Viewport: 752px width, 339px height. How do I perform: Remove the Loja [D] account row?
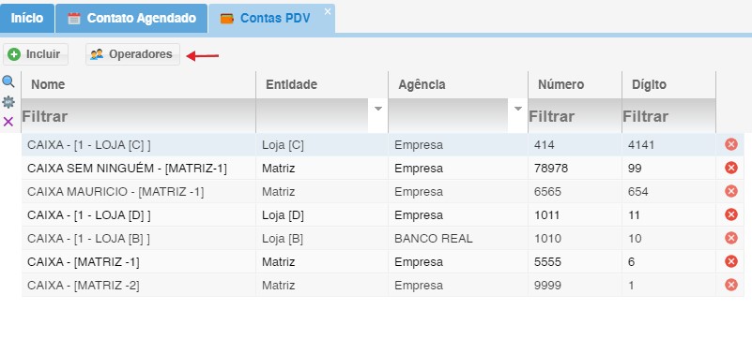[731, 214]
